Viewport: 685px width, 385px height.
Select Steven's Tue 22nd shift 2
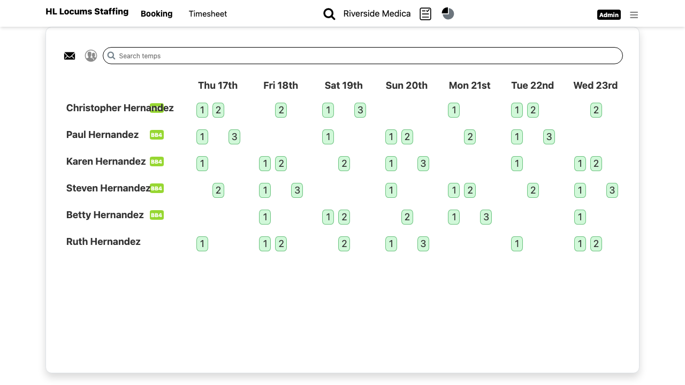533,190
